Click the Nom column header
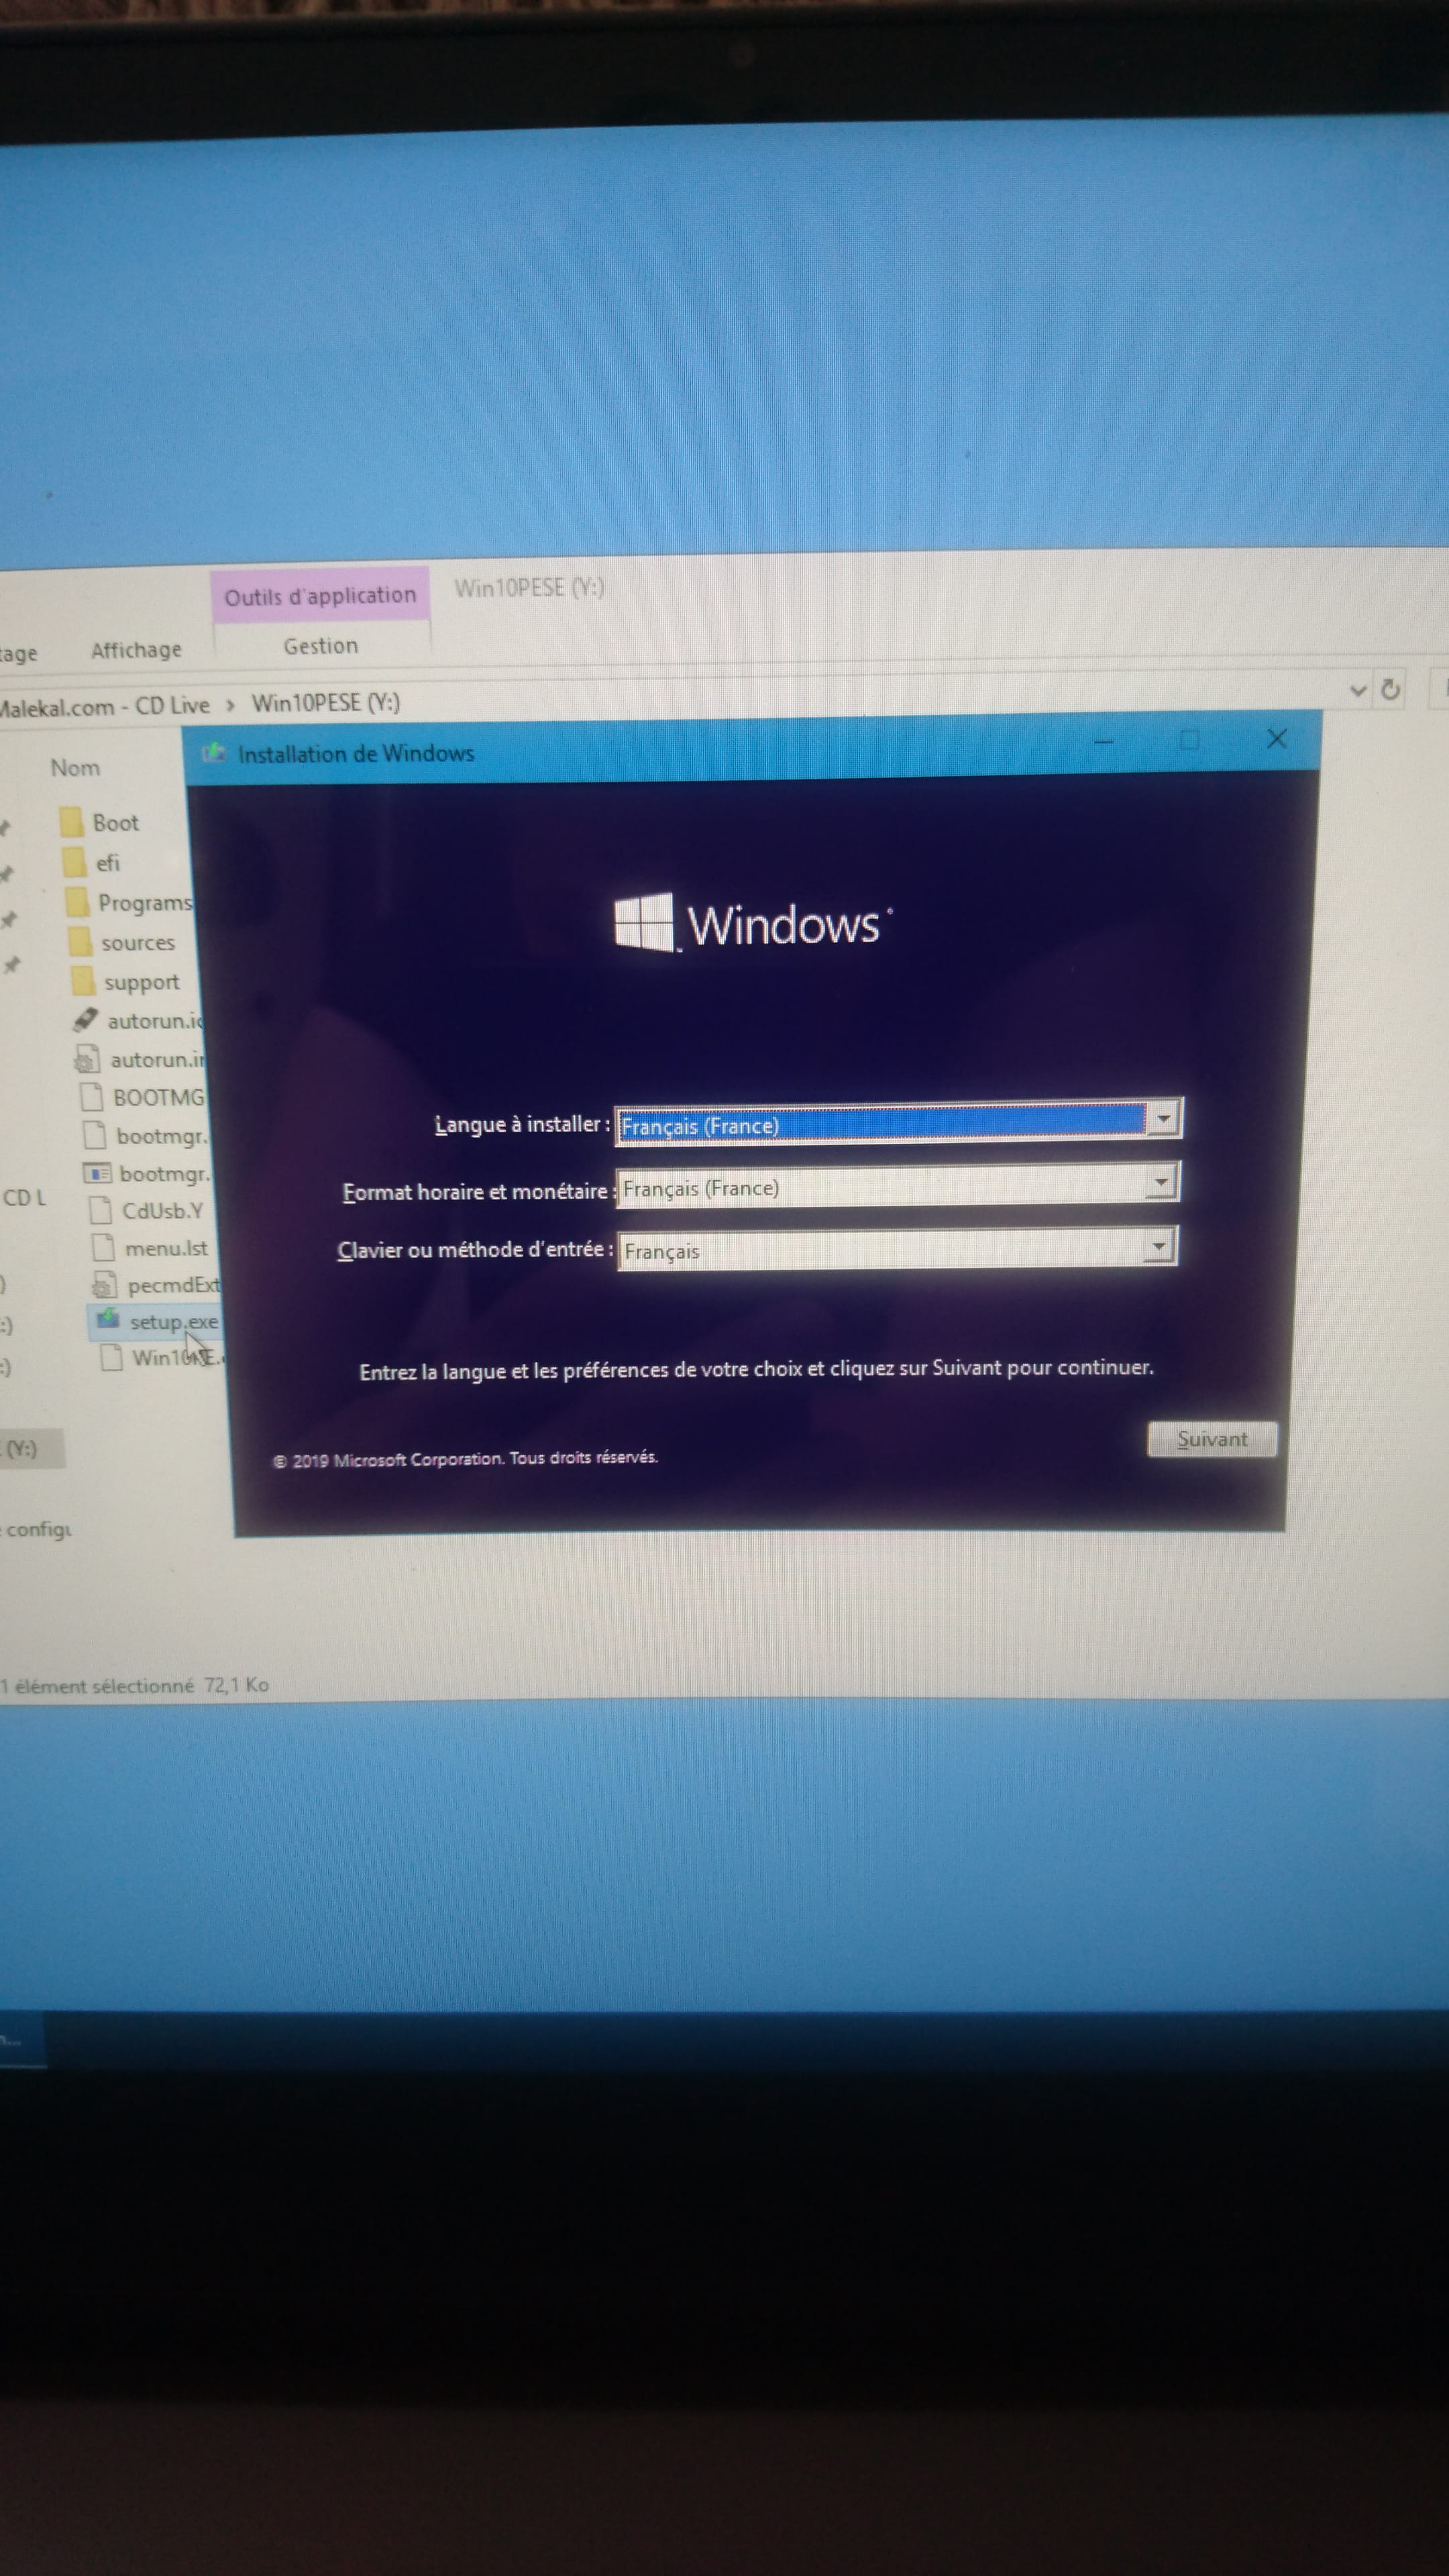This screenshot has width=1449, height=2576. click(x=75, y=768)
